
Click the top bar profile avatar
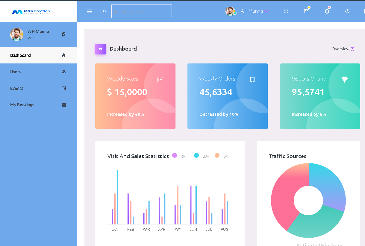[x=230, y=11]
